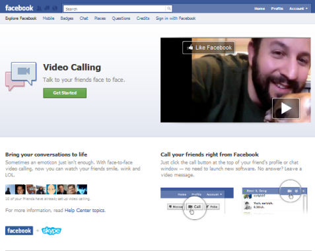This screenshot has height=251, width=315.
Task: Open fifth cartoon-face friend thumbnail
Action: (x=52, y=190)
